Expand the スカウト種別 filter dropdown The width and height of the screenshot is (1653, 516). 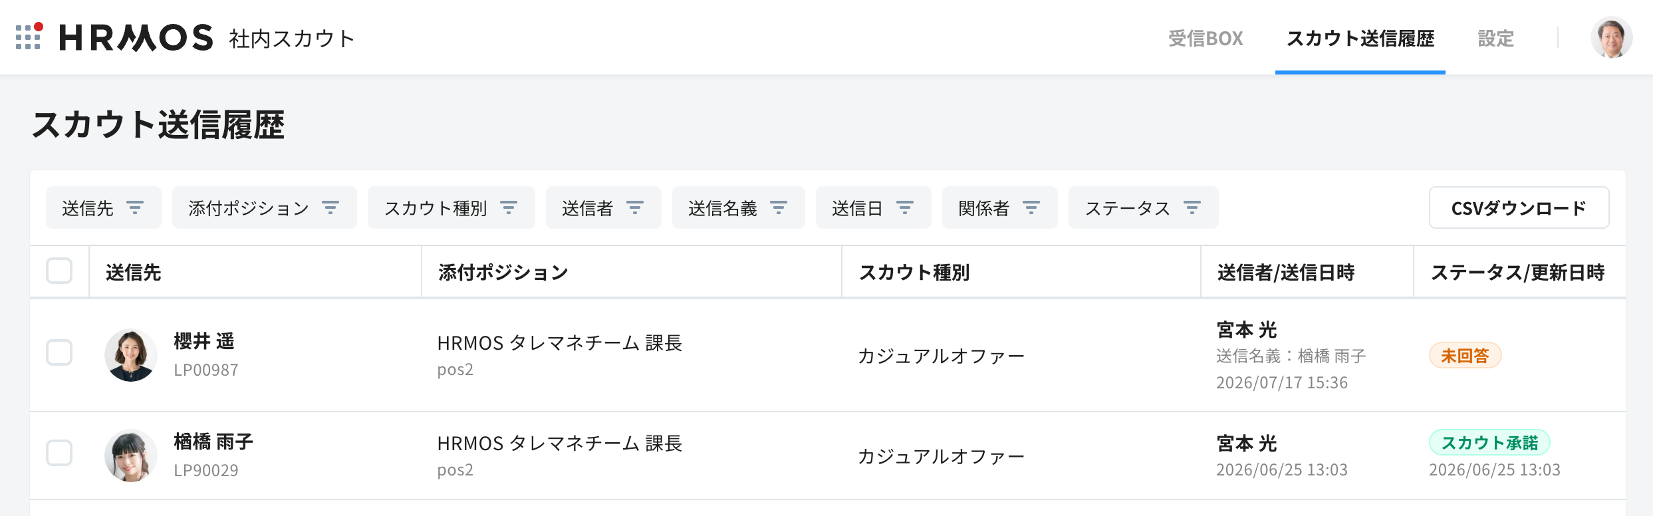[x=451, y=208]
